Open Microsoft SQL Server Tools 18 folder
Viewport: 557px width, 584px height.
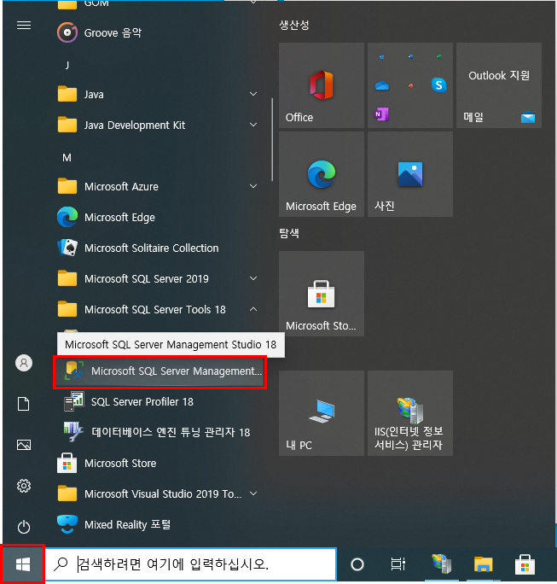158,310
